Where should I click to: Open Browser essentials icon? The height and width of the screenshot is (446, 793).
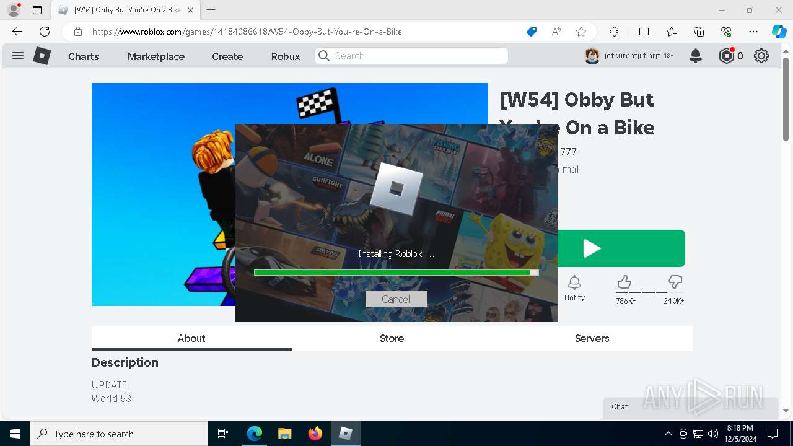tap(726, 32)
